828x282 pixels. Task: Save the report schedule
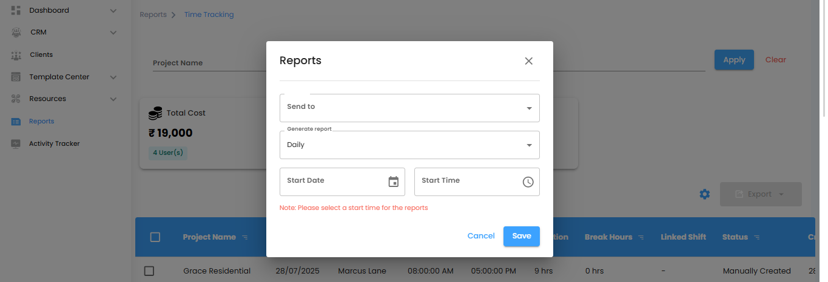tap(522, 236)
